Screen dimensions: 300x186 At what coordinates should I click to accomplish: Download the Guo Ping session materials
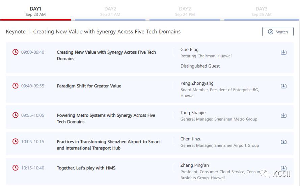(x=283, y=52)
